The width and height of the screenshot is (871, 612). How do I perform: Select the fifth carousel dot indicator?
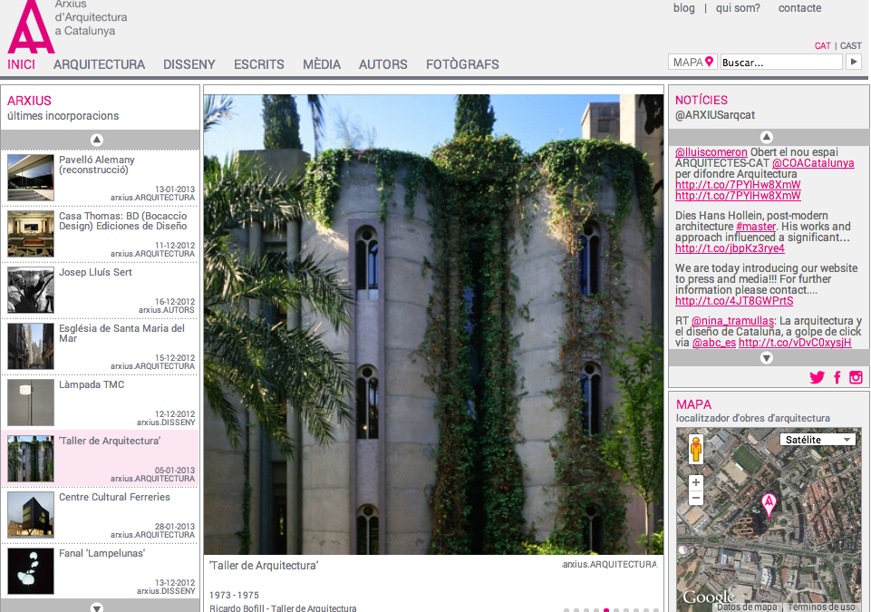click(x=605, y=611)
